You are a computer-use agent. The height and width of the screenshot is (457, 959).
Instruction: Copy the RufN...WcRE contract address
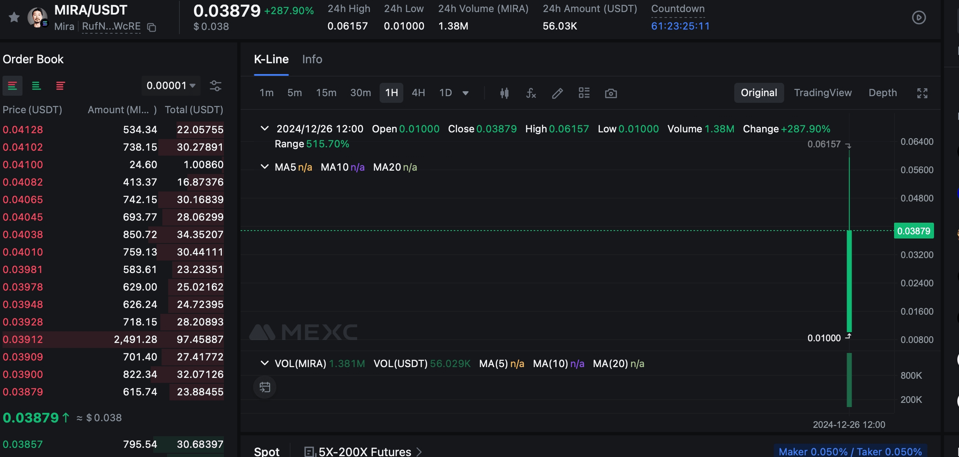152,27
